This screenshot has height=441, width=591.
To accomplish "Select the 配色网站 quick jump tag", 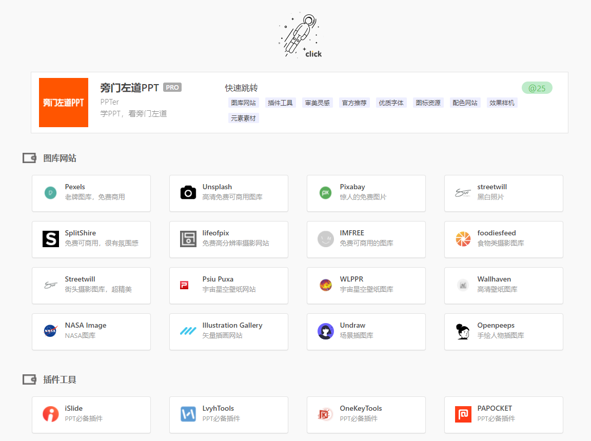I will (x=465, y=102).
